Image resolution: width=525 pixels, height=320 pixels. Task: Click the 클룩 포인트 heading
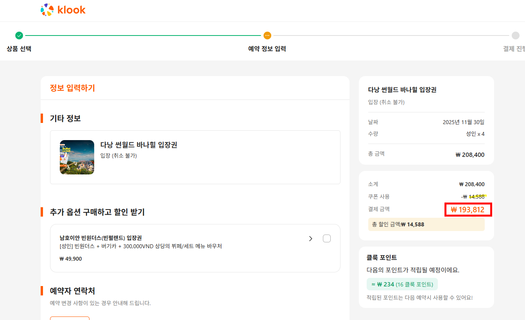coord(382,258)
